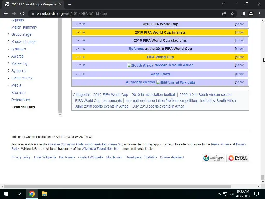Show the Referees navbox
This screenshot has height=199, width=265.
click(240, 49)
